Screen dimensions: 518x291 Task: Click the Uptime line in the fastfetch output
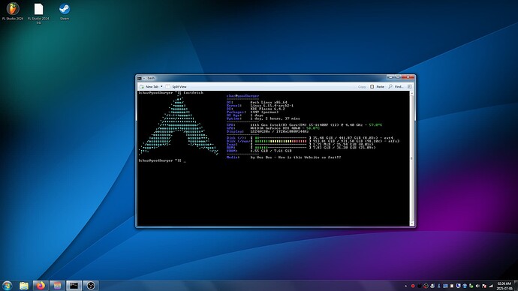(263, 118)
